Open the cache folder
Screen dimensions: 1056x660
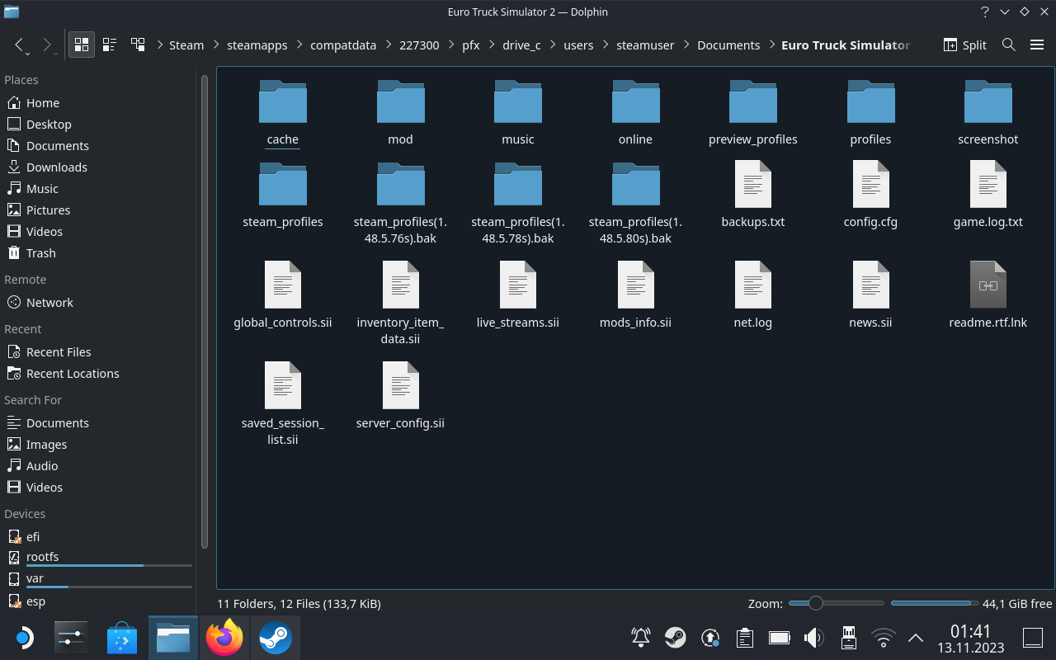(x=283, y=113)
